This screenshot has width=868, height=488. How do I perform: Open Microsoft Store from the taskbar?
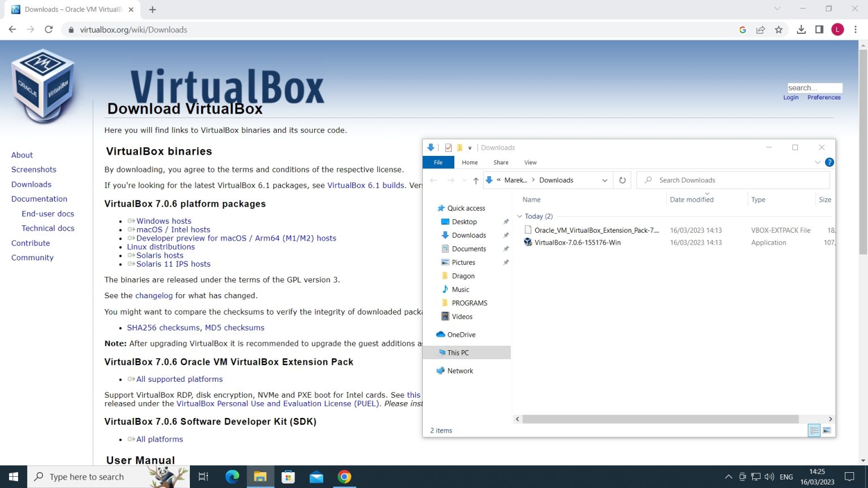pyautogui.click(x=288, y=477)
